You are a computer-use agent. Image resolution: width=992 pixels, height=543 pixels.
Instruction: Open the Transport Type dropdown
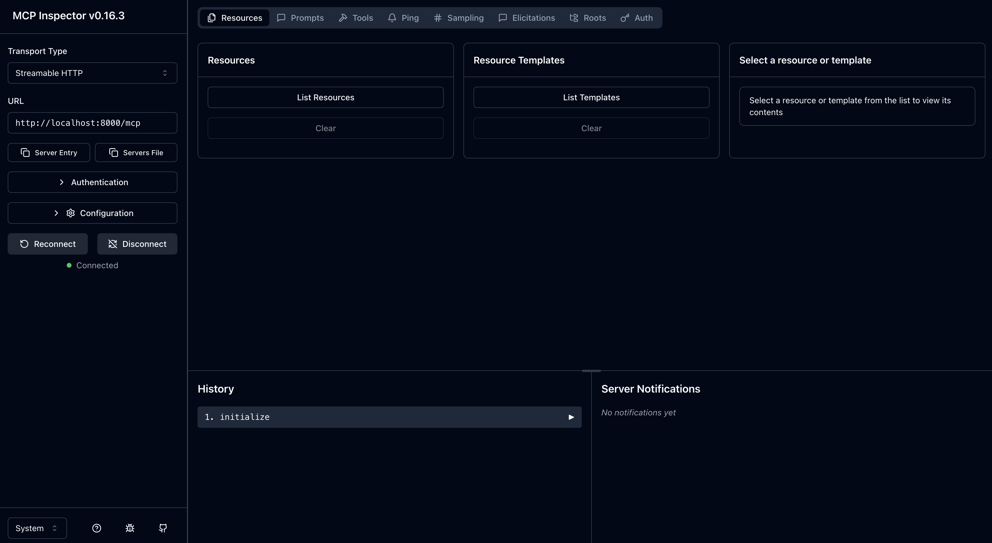tap(92, 73)
